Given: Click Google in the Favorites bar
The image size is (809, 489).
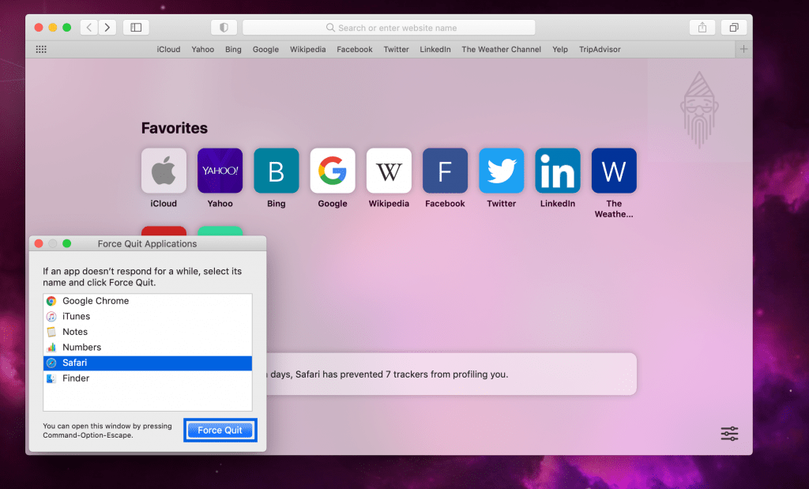Looking at the screenshot, I should pyautogui.click(x=265, y=50).
